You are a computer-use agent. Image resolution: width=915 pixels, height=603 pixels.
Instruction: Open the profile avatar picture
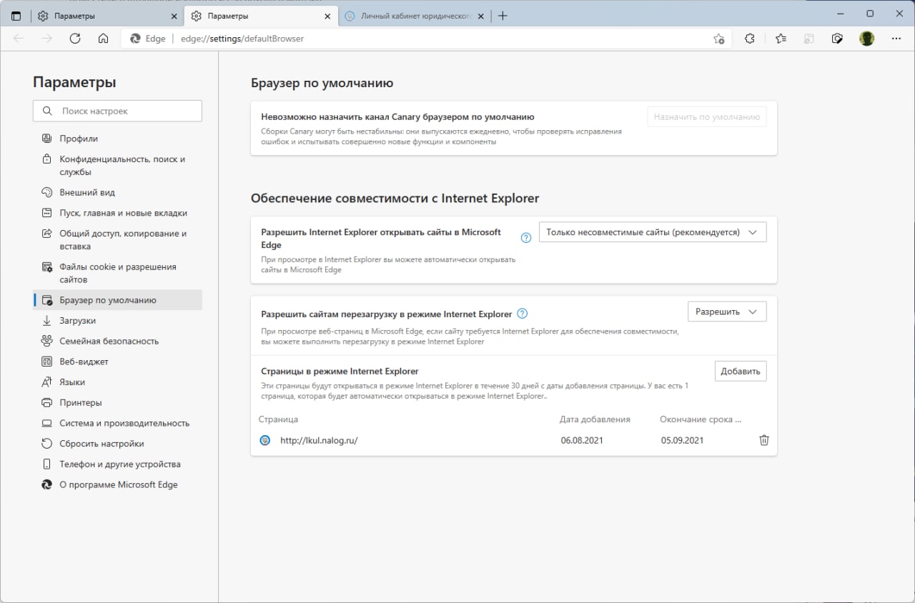pos(867,39)
